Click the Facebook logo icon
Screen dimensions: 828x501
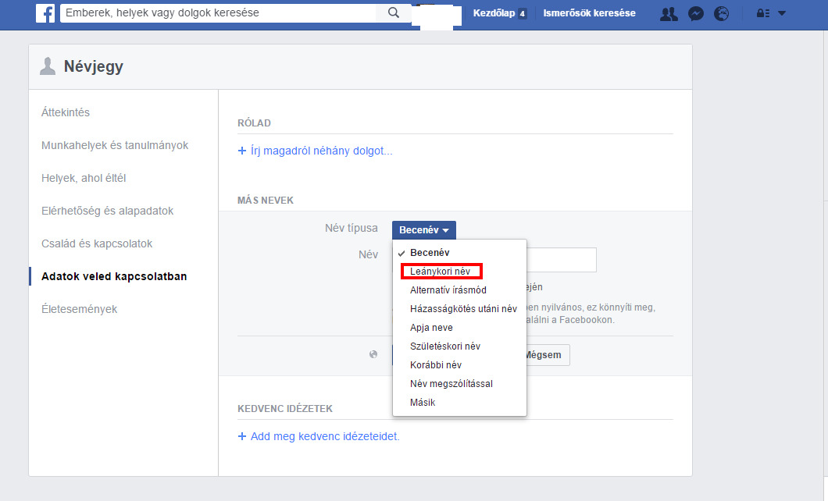click(45, 13)
